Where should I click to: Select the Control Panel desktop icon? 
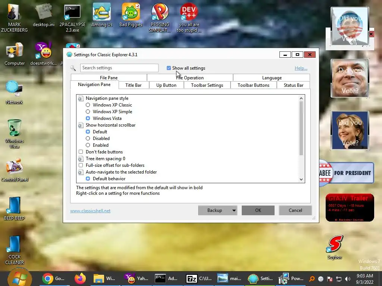15,170
